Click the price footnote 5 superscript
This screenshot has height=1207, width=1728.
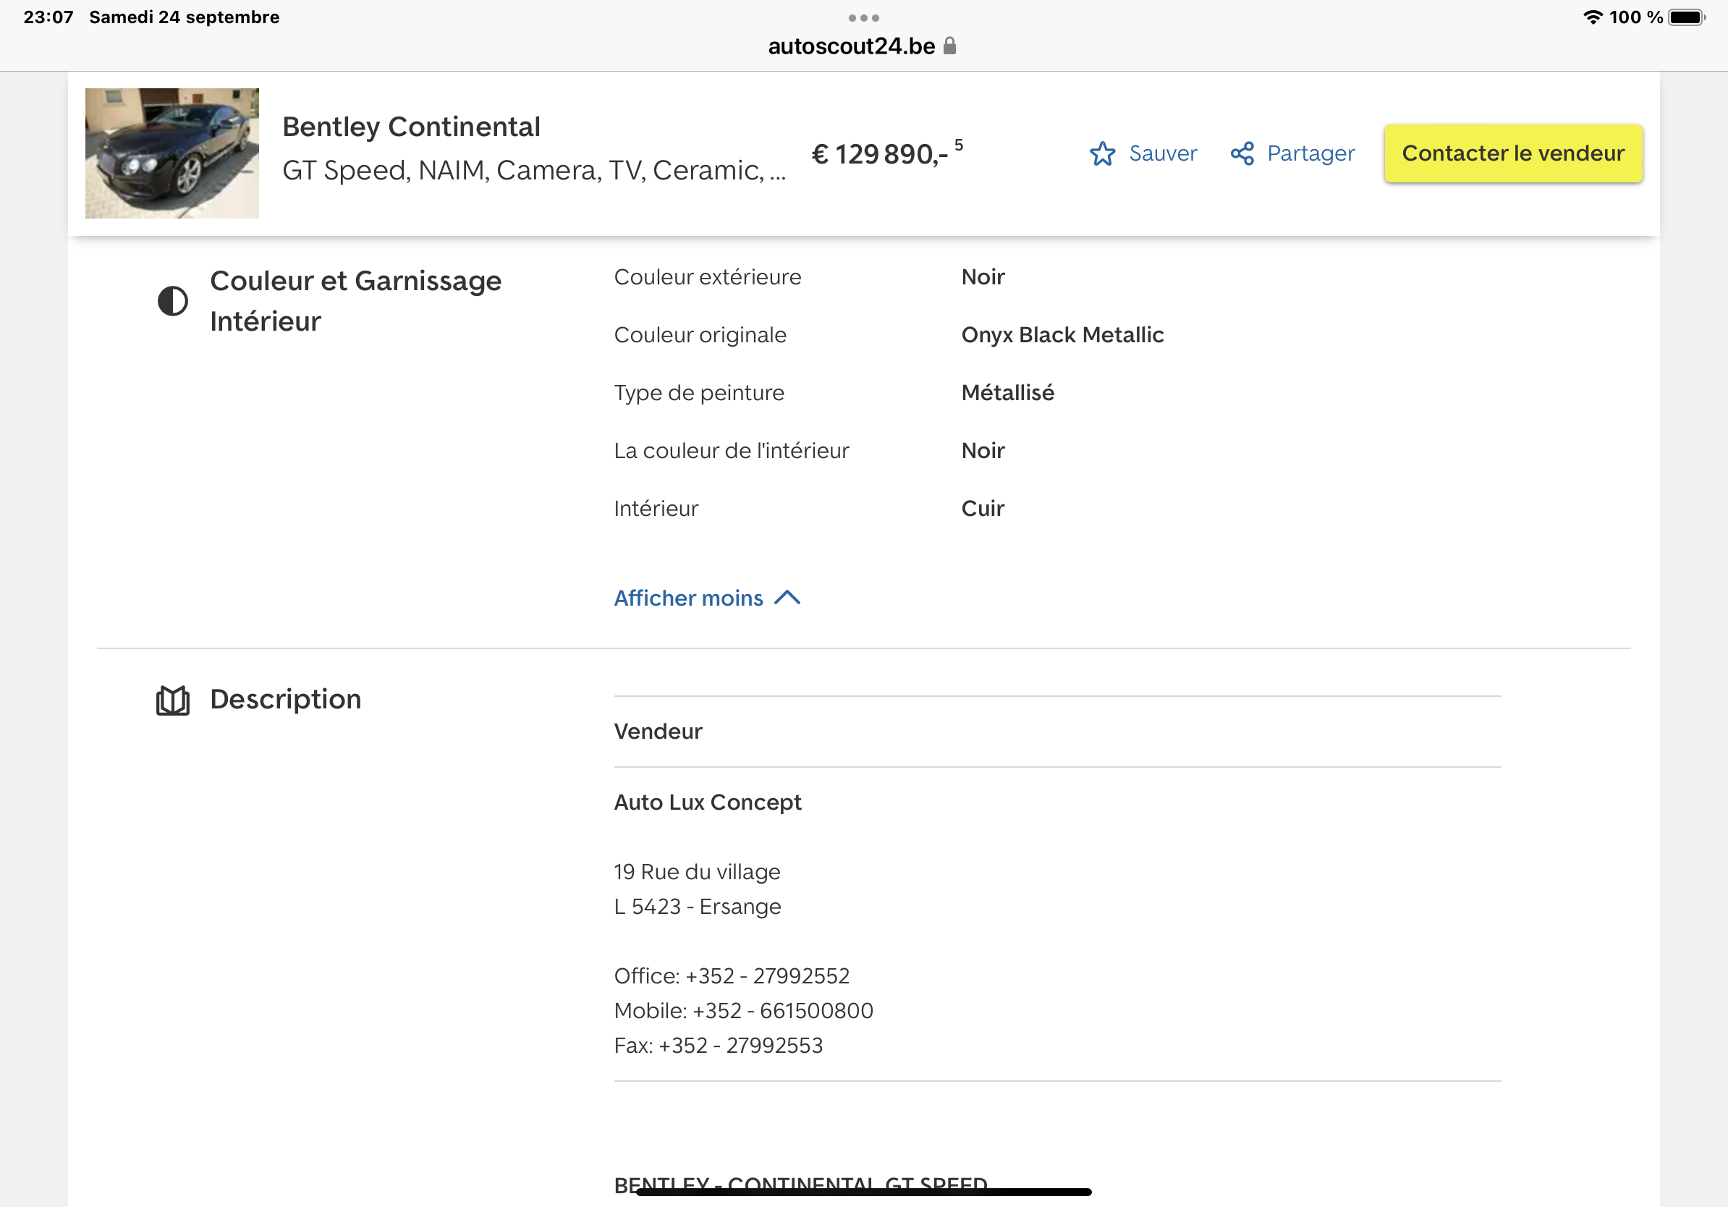tap(958, 144)
